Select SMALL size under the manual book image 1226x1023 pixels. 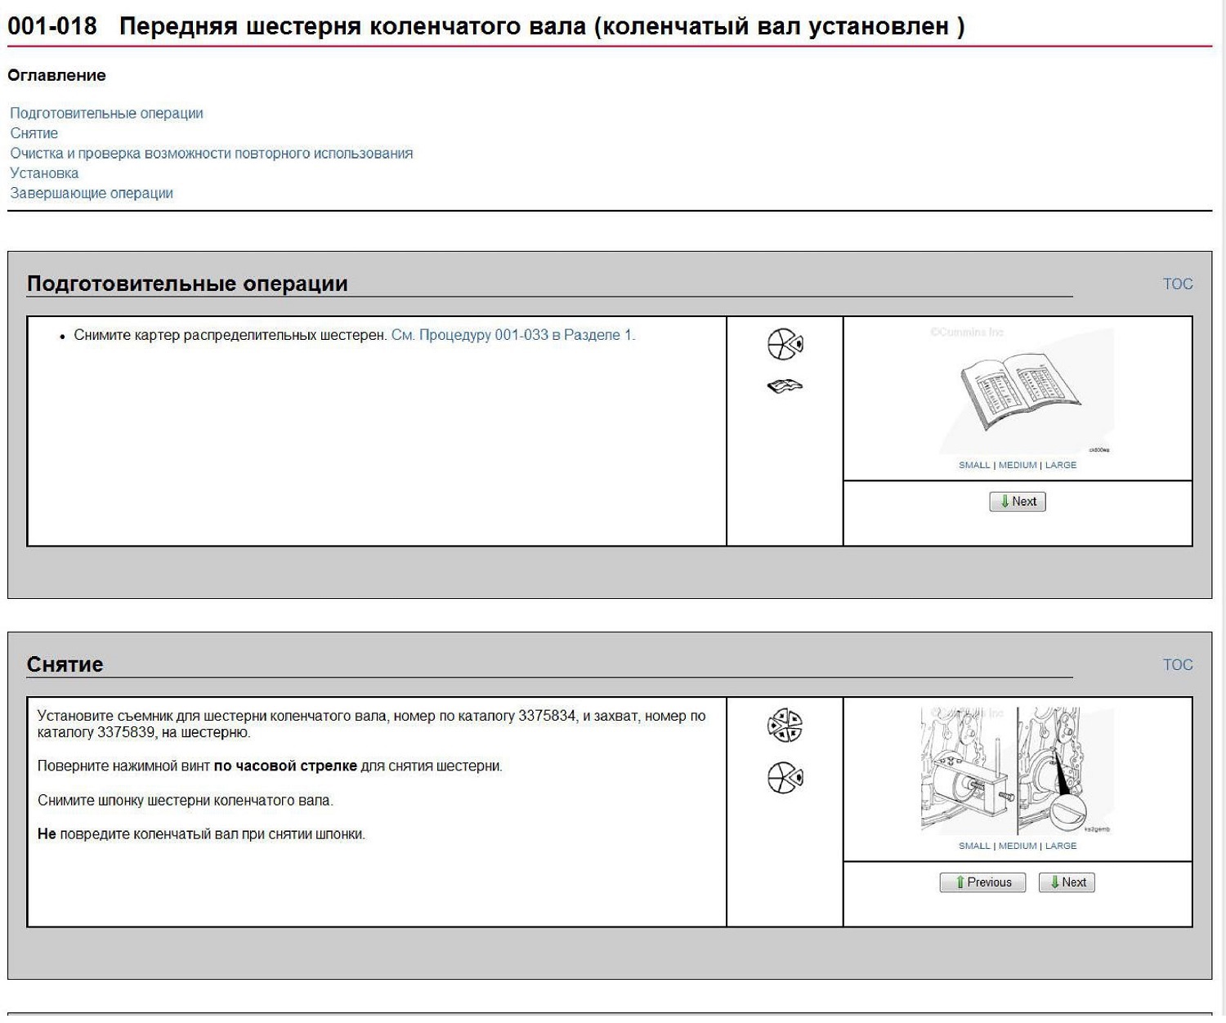pos(974,465)
